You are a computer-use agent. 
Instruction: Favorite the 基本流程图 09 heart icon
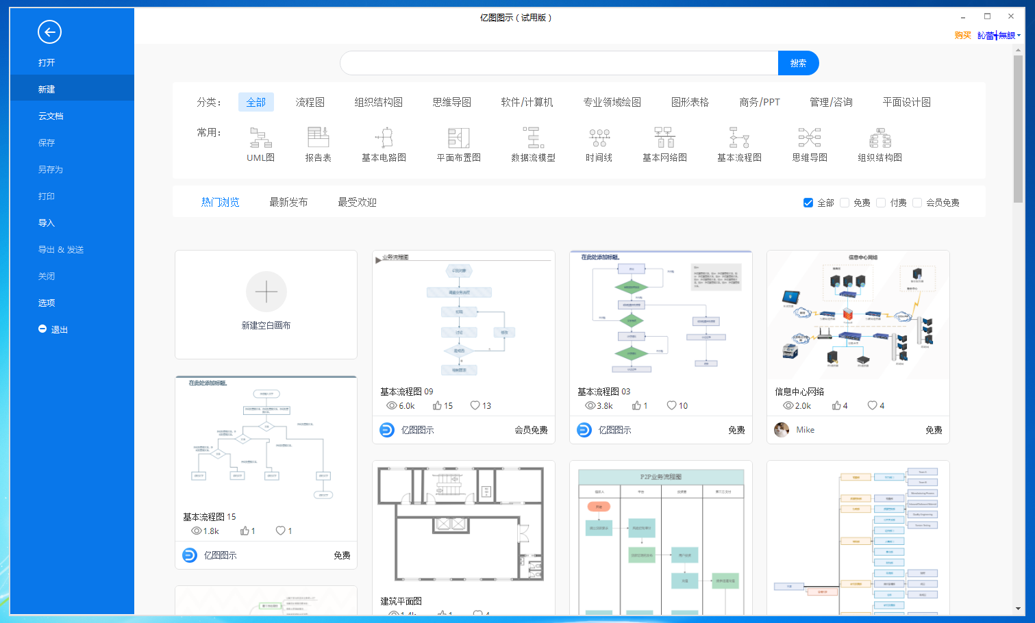click(475, 405)
